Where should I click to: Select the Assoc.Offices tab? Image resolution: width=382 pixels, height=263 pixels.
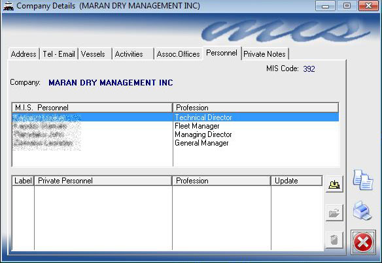[x=178, y=54]
